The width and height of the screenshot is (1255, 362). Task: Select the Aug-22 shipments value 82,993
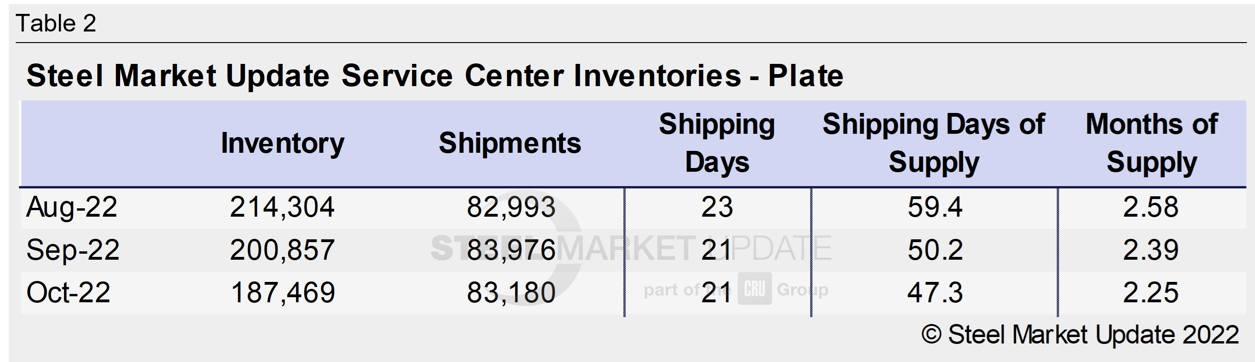pyautogui.click(x=511, y=207)
